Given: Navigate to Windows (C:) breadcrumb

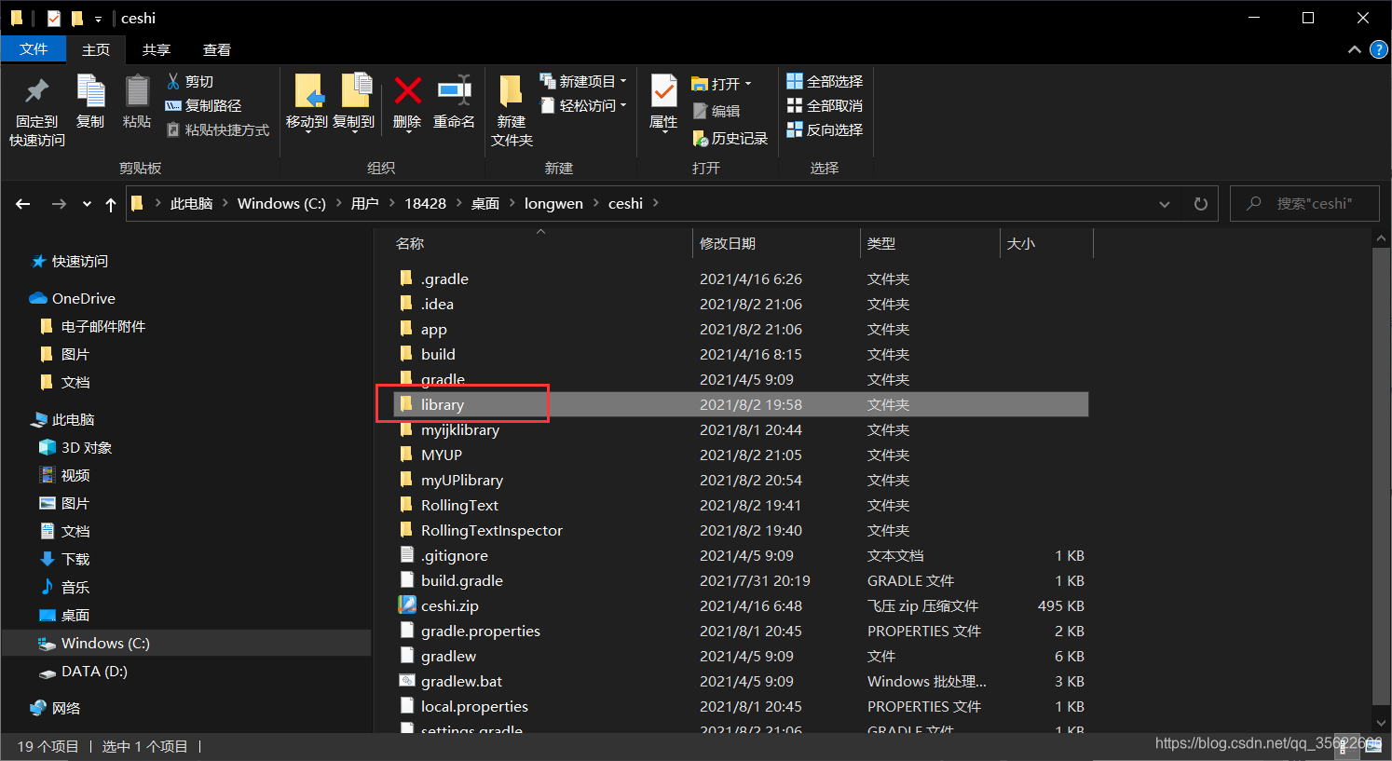Looking at the screenshot, I should click(x=281, y=203).
